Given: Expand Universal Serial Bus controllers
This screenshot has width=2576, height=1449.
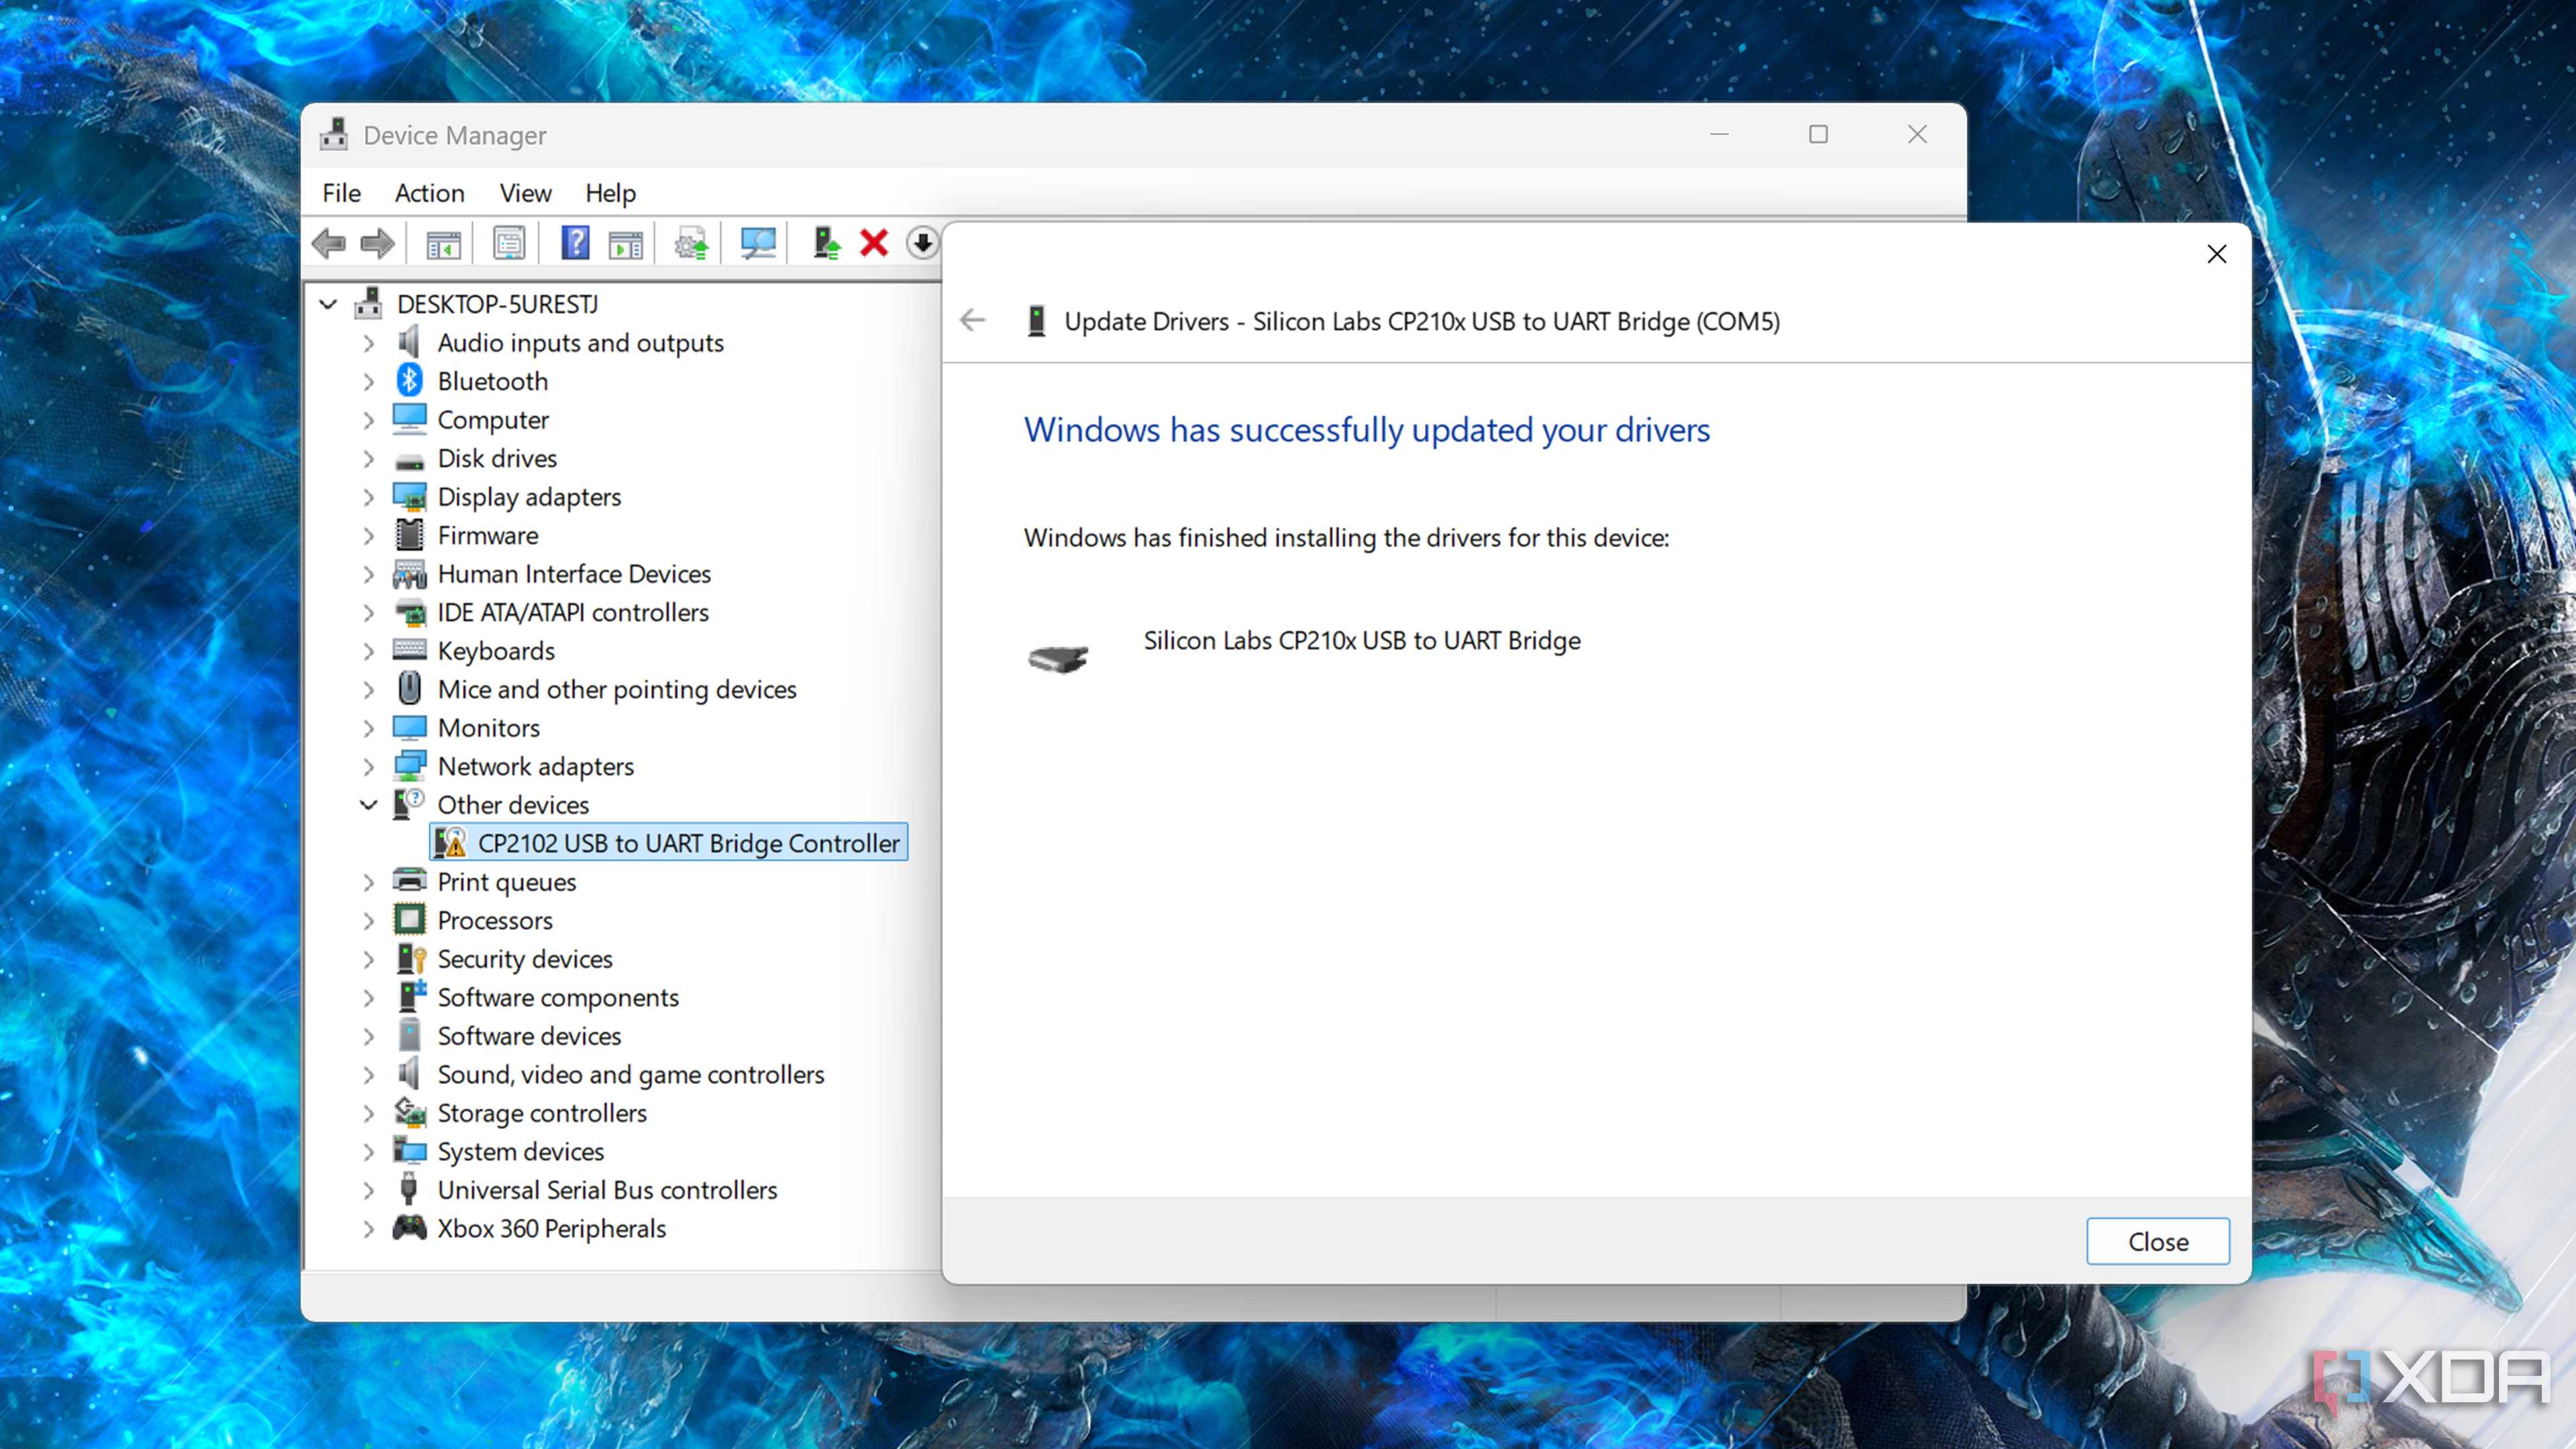Looking at the screenshot, I should pos(368,1190).
